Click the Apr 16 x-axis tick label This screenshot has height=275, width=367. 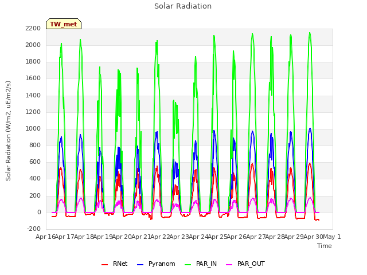[45, 237]
